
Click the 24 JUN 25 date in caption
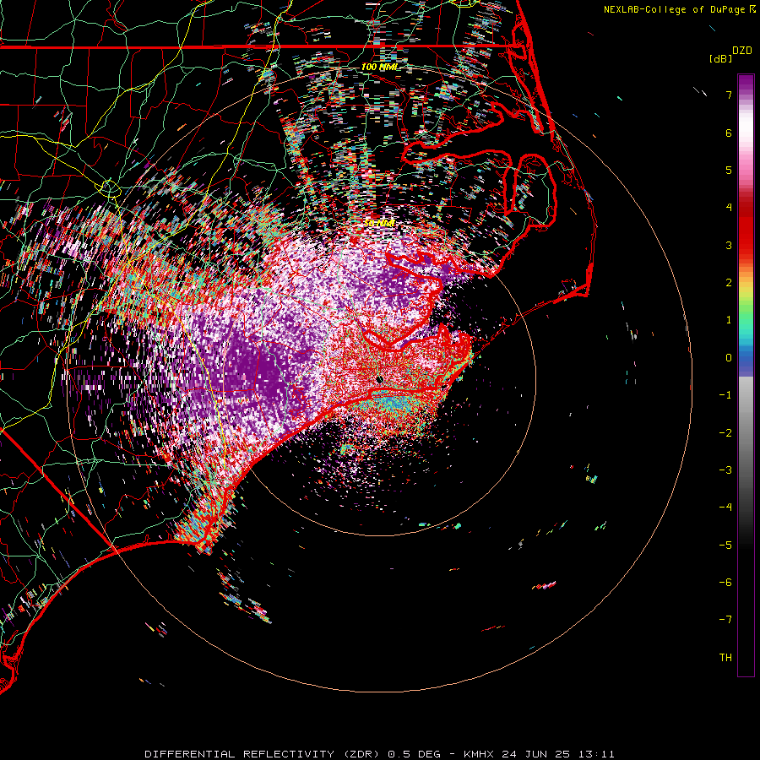coord(535,754)
